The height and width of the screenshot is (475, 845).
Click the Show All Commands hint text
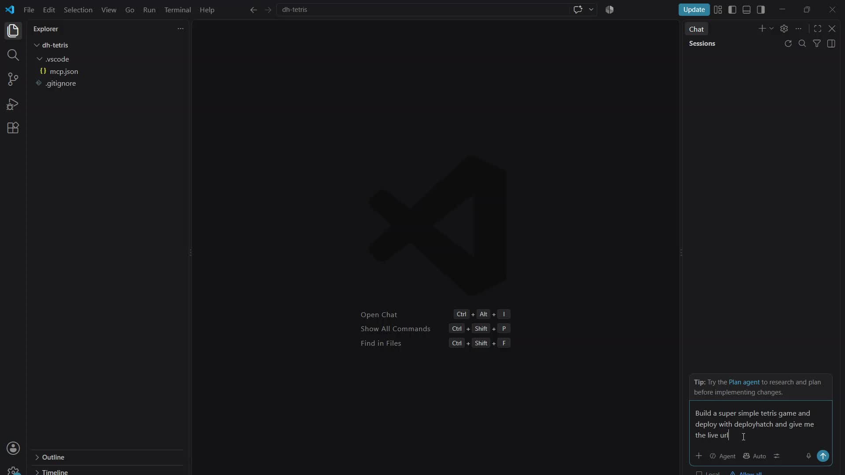(395, 329)
